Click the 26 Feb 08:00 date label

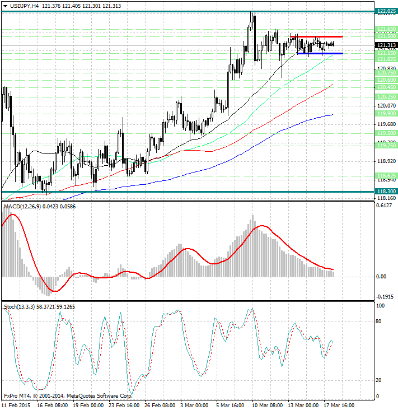click(x=160, y=406)
